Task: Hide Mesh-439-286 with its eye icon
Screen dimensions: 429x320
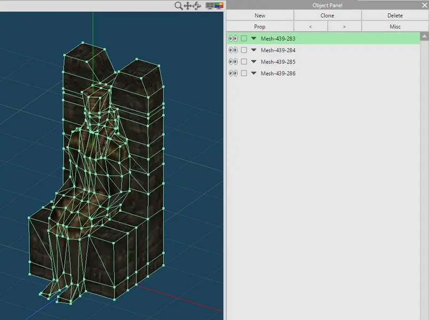Action: click(x=233, y=74)
